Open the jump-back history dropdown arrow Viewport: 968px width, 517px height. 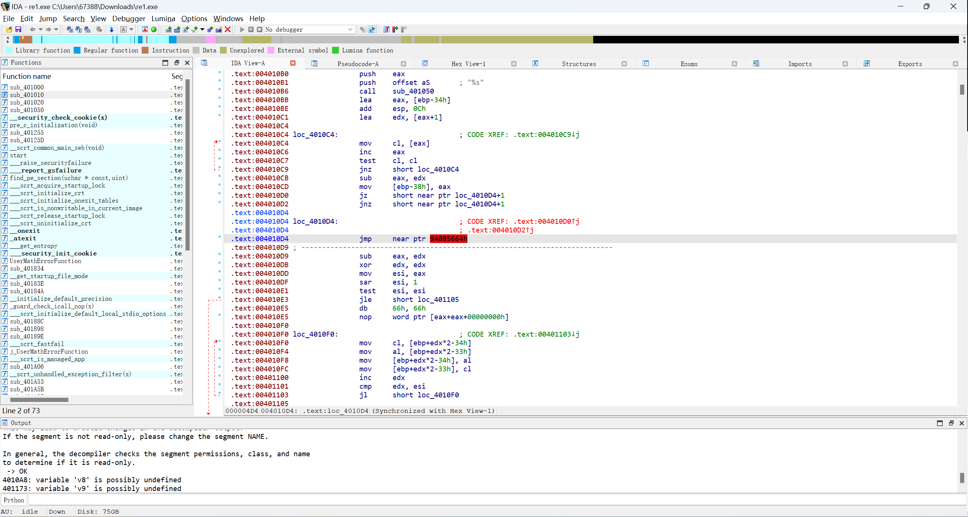coord(40,29)
